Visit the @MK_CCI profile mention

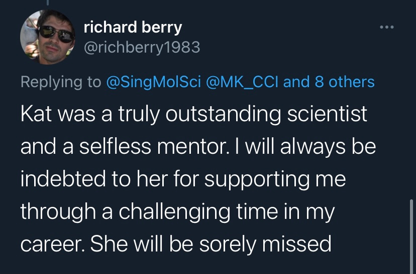(244, 82)
